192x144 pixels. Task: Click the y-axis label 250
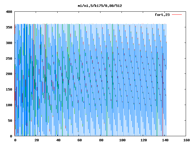(9, 58)
